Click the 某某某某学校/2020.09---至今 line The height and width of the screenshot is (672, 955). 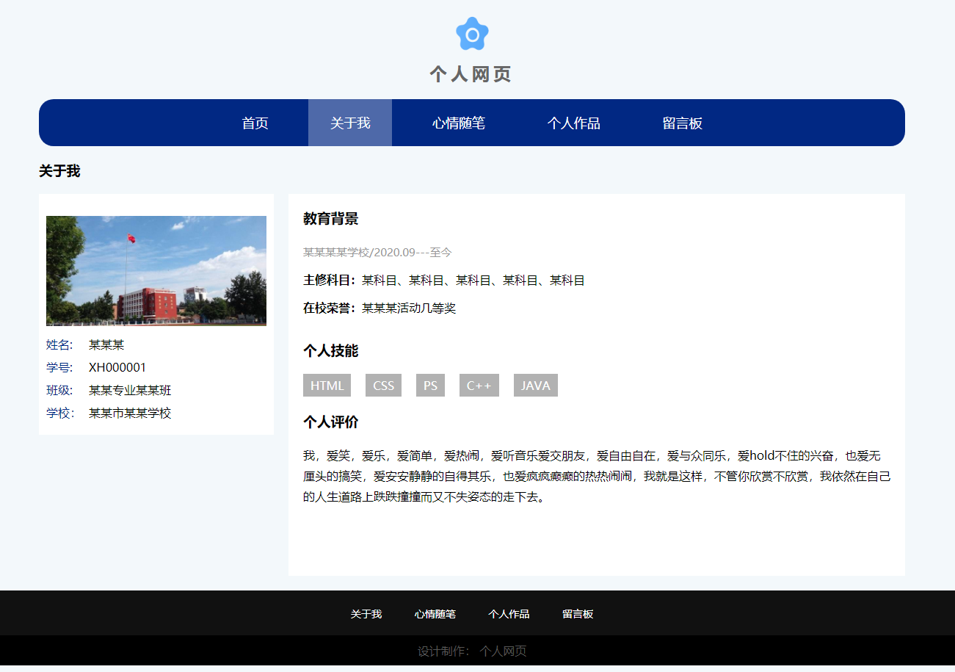point(377,253)
